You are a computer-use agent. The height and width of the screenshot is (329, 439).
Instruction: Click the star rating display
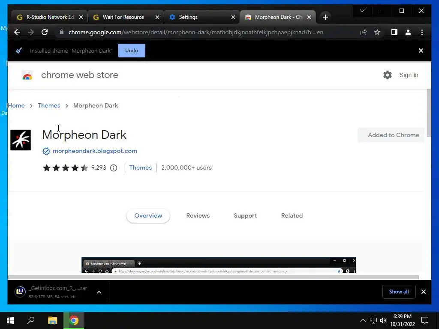click(65, 168)
